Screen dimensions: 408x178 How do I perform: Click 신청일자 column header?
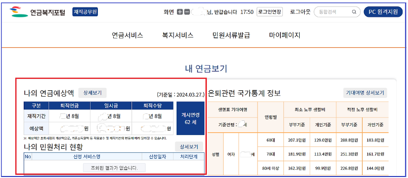157,156
